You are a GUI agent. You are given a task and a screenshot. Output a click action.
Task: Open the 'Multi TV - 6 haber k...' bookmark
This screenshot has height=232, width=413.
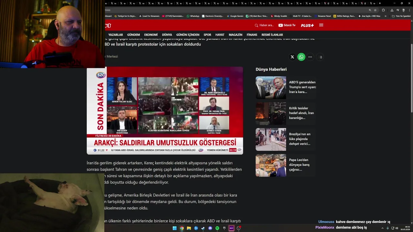tap(300, 16)
